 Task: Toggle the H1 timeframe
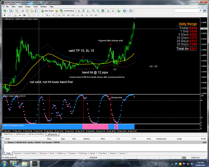pyautogui.click(x=78, y=15)
